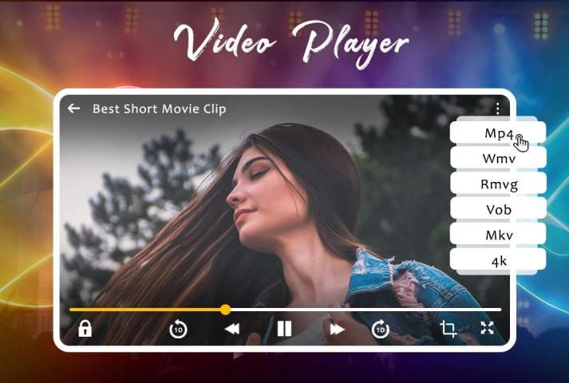Go back using the left arrow
This screenshot has width=569, height=383.
[74, 109]
